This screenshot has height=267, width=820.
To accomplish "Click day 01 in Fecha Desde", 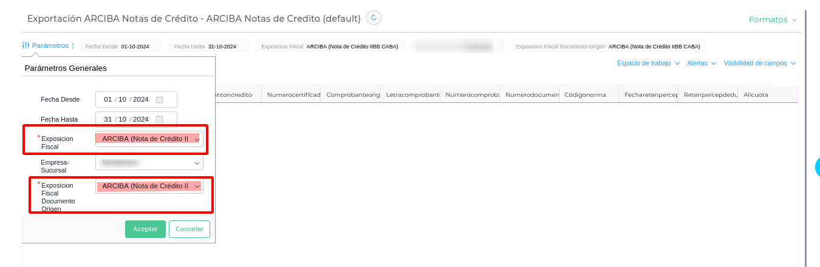I will [x=108, y=99].
